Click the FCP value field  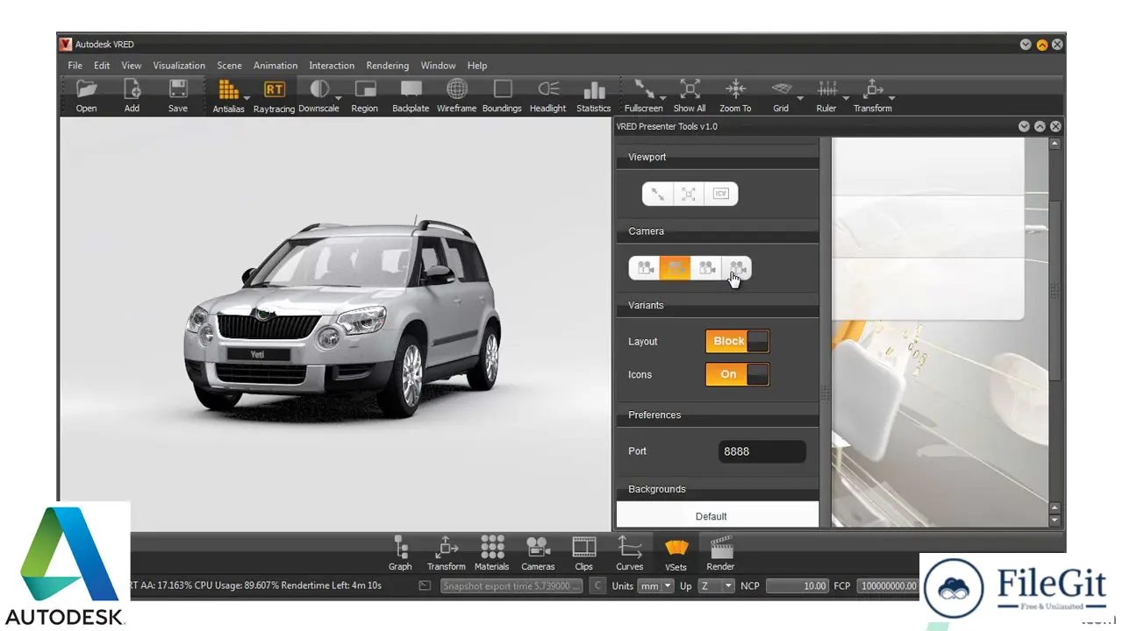click(x=888, y=586)
